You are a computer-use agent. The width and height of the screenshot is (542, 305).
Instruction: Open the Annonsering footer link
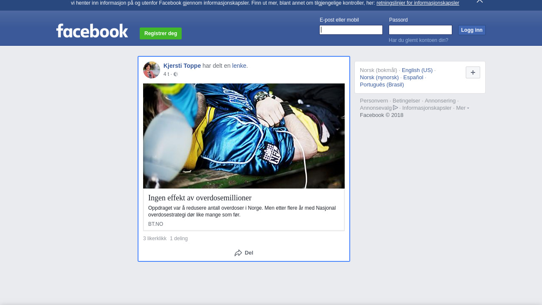click(x=440, y=100)
